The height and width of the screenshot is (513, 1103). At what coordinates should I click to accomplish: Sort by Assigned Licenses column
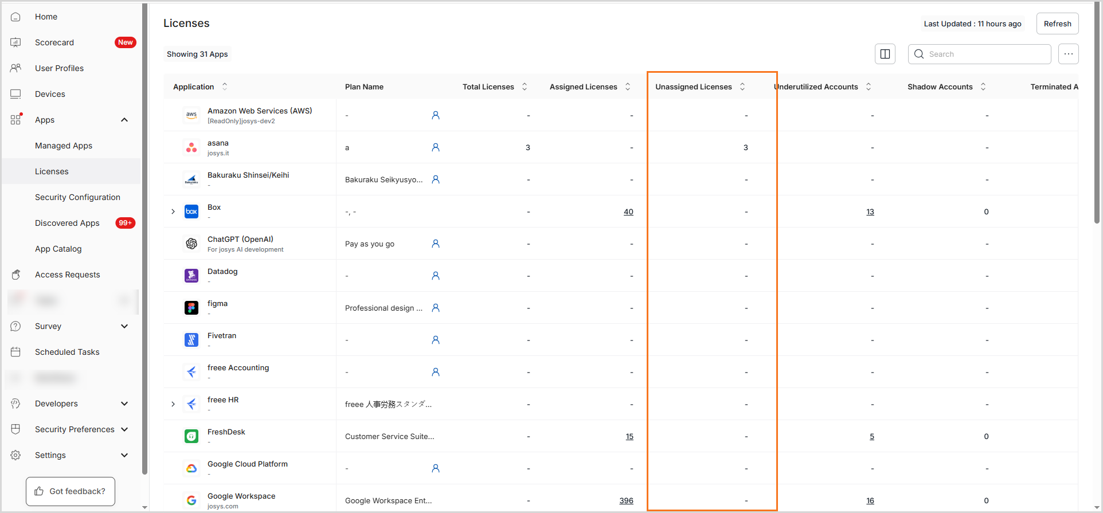pos(628,87)
